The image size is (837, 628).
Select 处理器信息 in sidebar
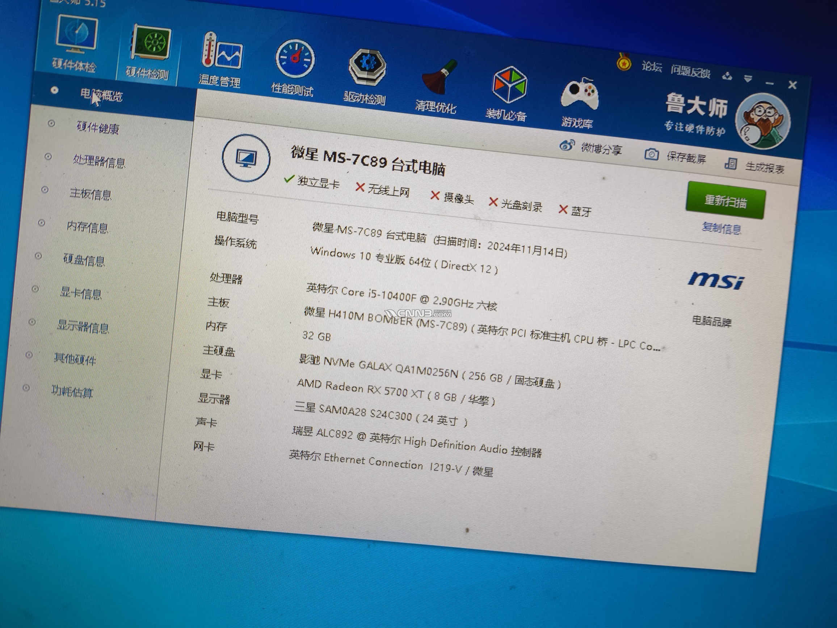point(99,161)
